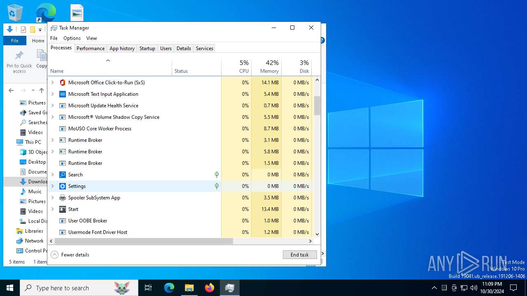Click the Spooler SubSystem App printer icon
Screen dimensions: 527x296
tap(63, 198)
